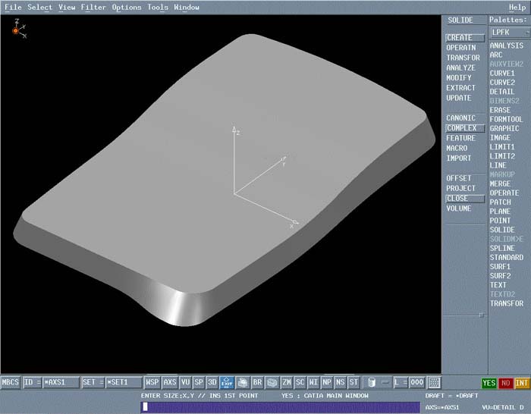The height and width of the screenshot is (414, 531).
Task: Open the Help menu
Action: [x=517, y=8]
